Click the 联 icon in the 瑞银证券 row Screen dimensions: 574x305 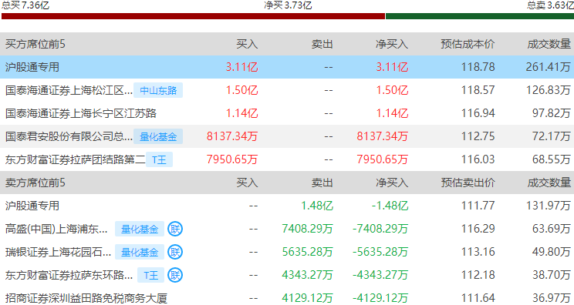click(175, 252)
